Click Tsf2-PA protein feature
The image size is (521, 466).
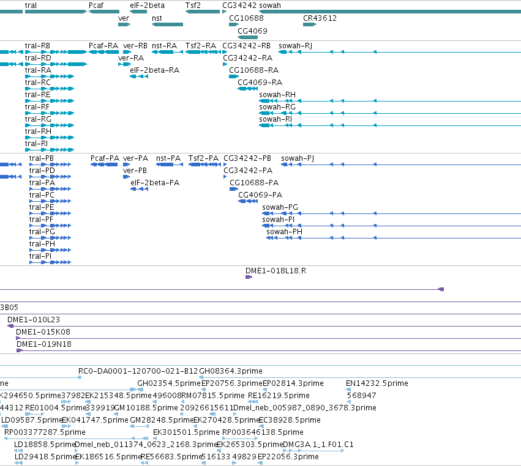(x=204, y=165)
